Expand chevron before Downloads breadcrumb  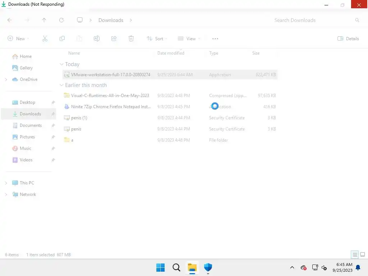pyautogui.click(x=91, y=20)
